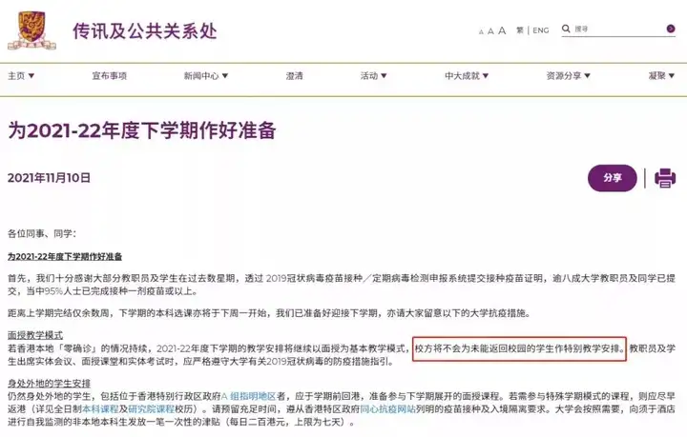Switch language to ENG

[x=541, y=30]
